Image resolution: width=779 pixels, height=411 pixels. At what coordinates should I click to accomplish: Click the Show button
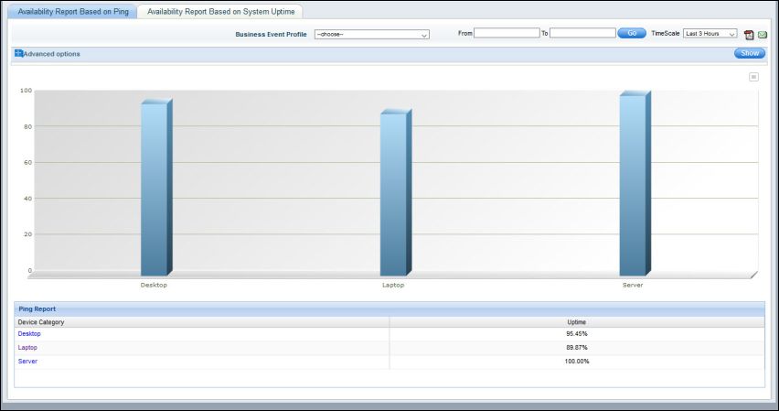point(750,53)
